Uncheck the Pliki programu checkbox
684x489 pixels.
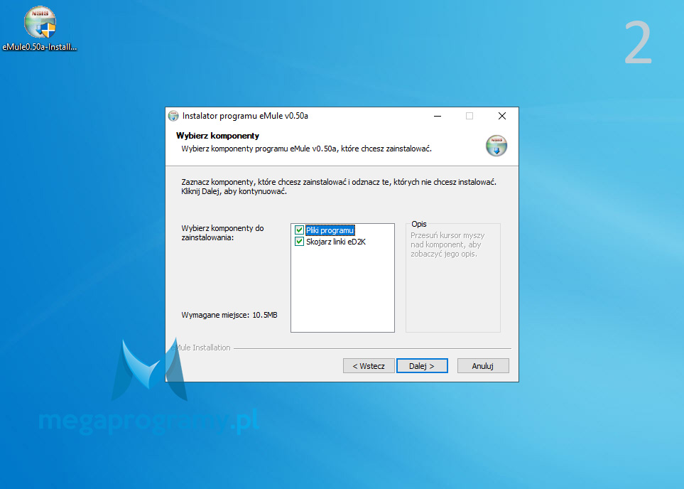[299, 230]
